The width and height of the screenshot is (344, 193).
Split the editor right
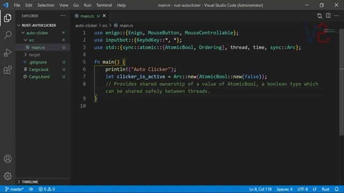click(x=328, y=16)
